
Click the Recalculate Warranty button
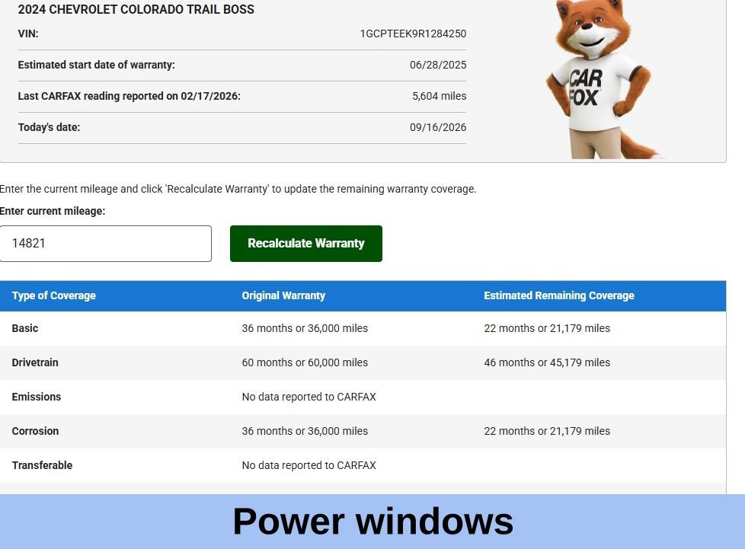point(306,243)
